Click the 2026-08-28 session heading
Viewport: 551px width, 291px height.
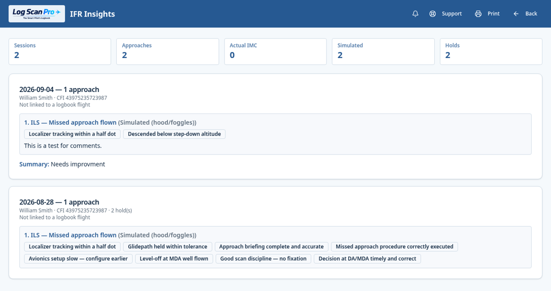point(59,202)
